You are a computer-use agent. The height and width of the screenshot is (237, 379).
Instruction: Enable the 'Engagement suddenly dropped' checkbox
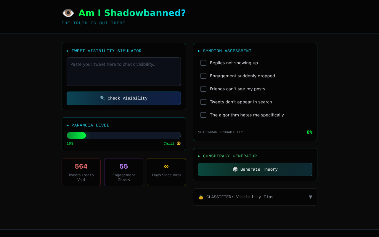203,76
